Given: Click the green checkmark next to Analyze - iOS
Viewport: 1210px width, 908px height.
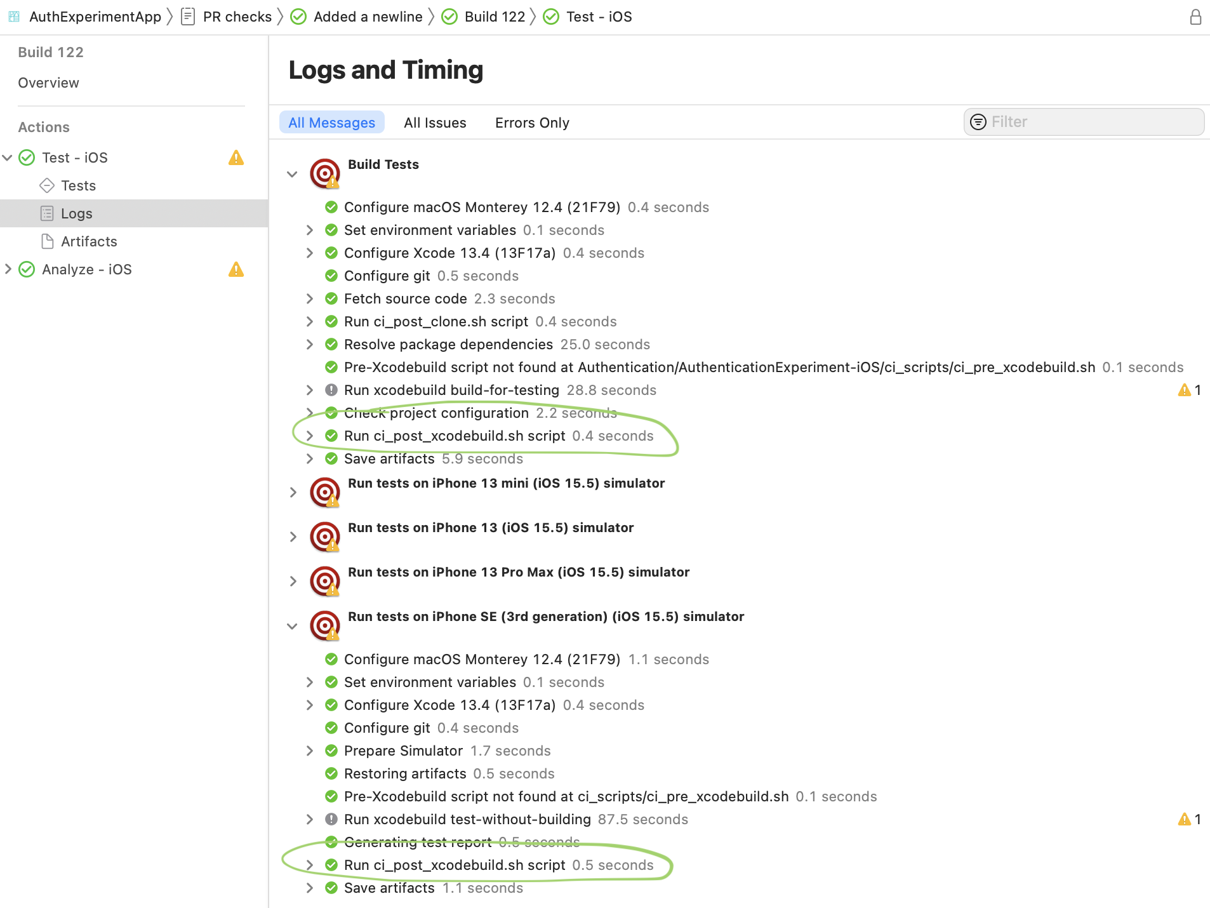Looking at the screenshot, I should coord(27,269).
